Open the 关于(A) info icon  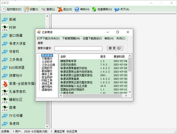(x=117, y=9)
